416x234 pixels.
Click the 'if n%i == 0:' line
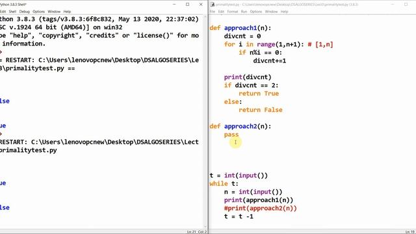tap(260, 53)
